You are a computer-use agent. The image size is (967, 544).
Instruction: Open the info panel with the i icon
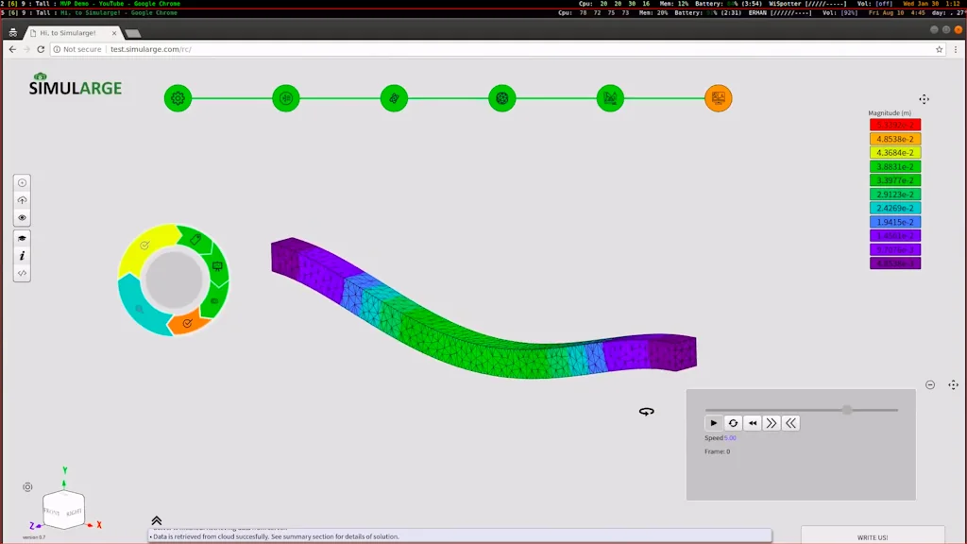pos(22,256)
